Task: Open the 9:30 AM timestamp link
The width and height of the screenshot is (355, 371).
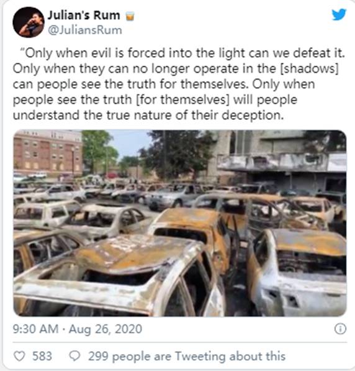Action: click(36, 329)
